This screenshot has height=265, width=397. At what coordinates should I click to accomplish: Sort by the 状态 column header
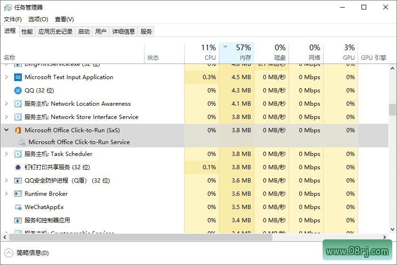[x=164, y=53]
